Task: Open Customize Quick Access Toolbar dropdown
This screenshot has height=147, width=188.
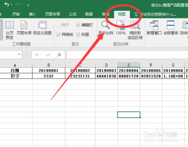Action: 28,5
